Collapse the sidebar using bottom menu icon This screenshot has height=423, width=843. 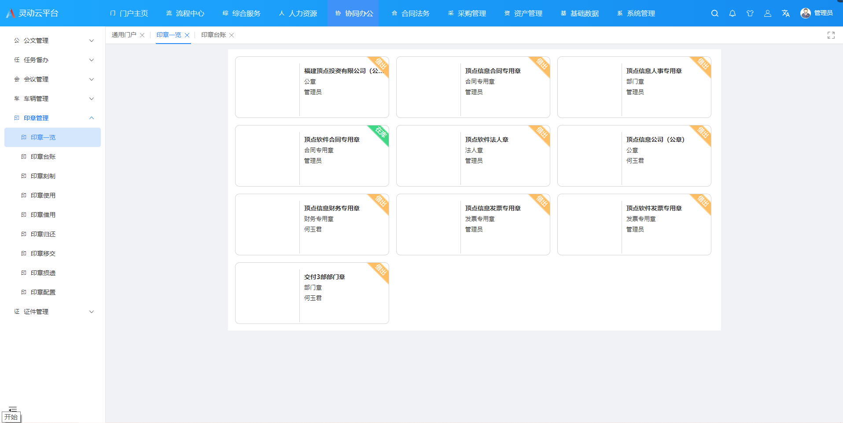(13, 409)
